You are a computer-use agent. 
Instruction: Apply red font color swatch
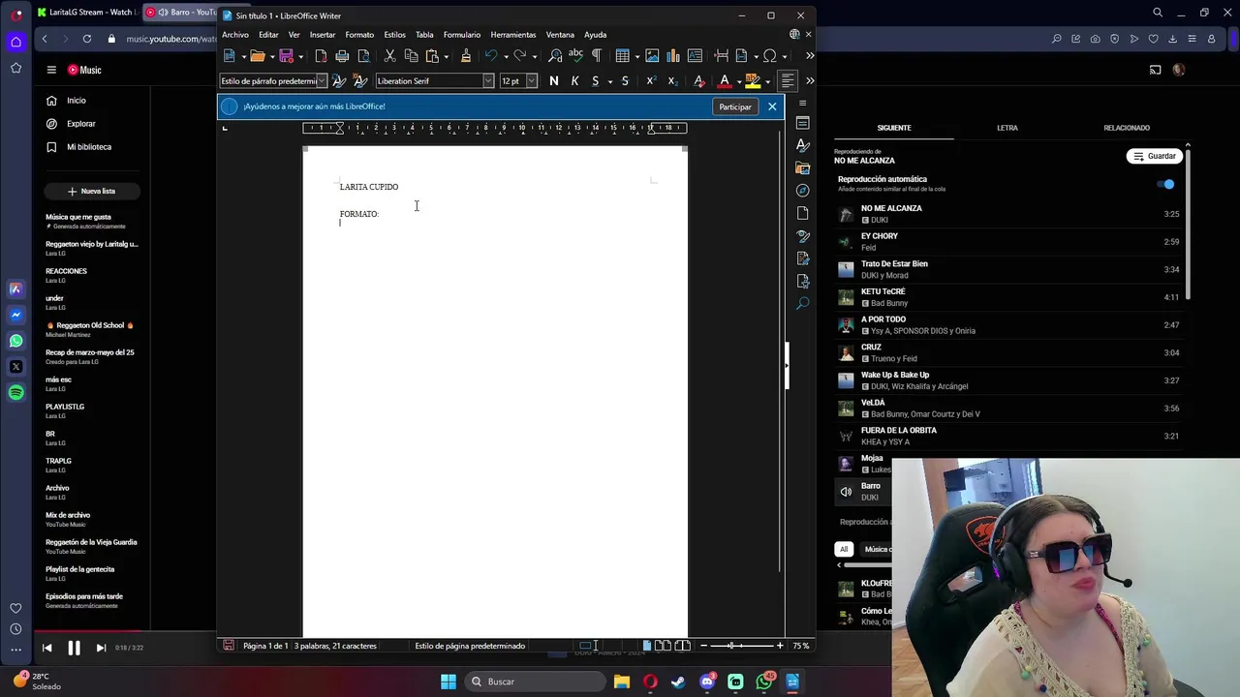(724, 81)
